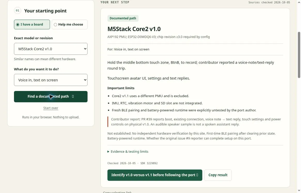301x193 pixels.
Task: Open the Exact model or revision dropdown
Action: pos(51,49)
